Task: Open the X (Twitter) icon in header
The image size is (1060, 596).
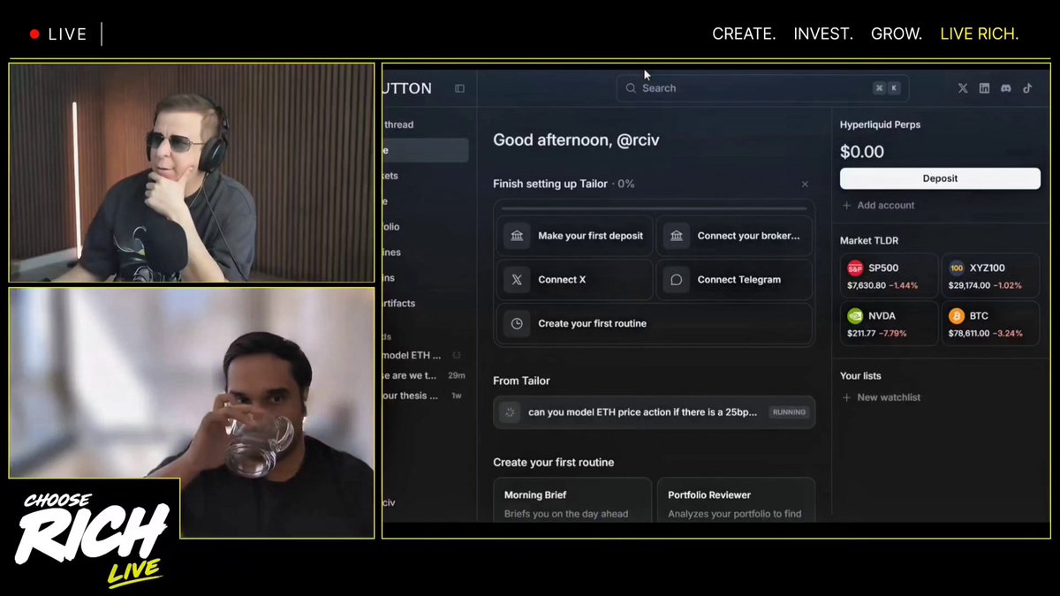Action: pos(963,88)
